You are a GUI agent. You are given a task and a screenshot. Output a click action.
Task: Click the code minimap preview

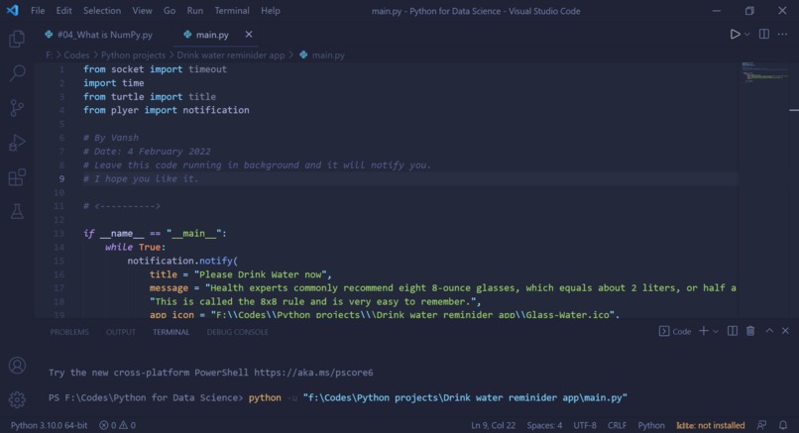point(765,71)
